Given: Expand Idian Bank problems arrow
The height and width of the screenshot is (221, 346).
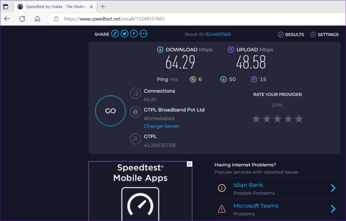Looking at the screenshot, I should point(333,188).
